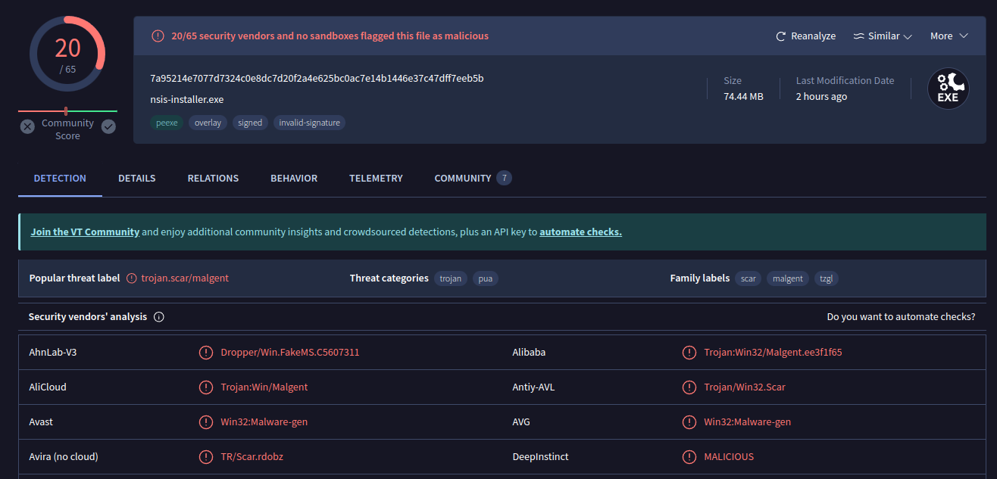Click the invalid-signature tag

309,123
